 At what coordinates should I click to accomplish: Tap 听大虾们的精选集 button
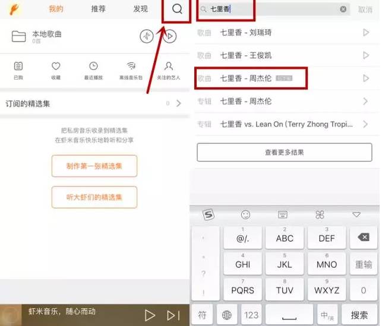[x=94, y=197]
